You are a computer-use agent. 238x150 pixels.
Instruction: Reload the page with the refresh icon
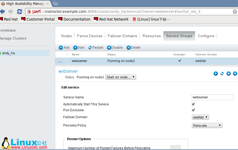19,11
